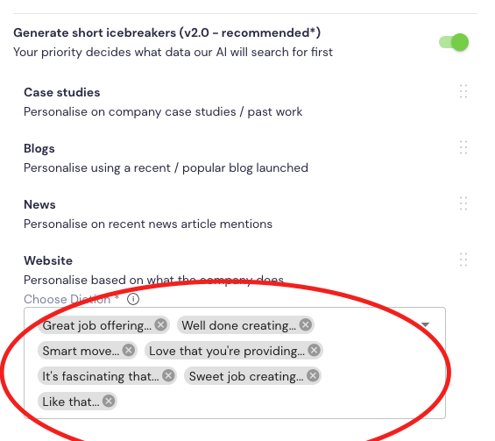Click the 'Sweet job creating...' chip label
This screenshot has height=441, width=495.
point(246,376)
